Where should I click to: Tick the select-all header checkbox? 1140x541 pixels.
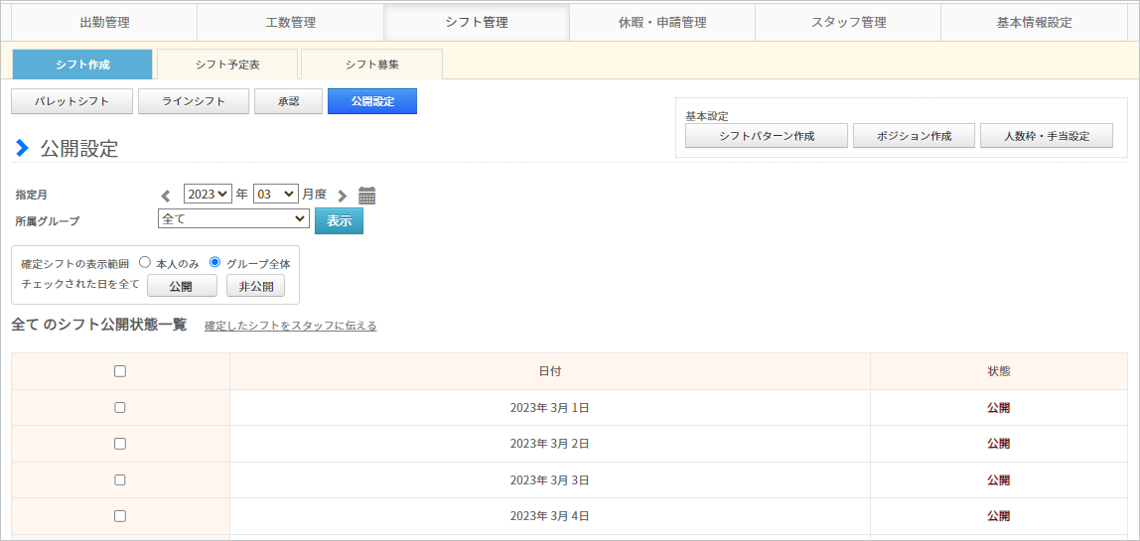coord(120,371)
